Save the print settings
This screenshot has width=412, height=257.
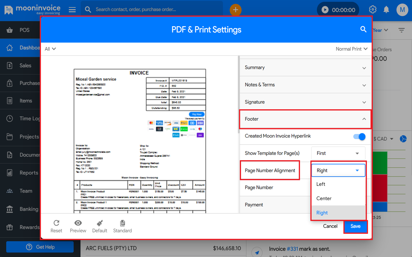[x=355, y=226]
